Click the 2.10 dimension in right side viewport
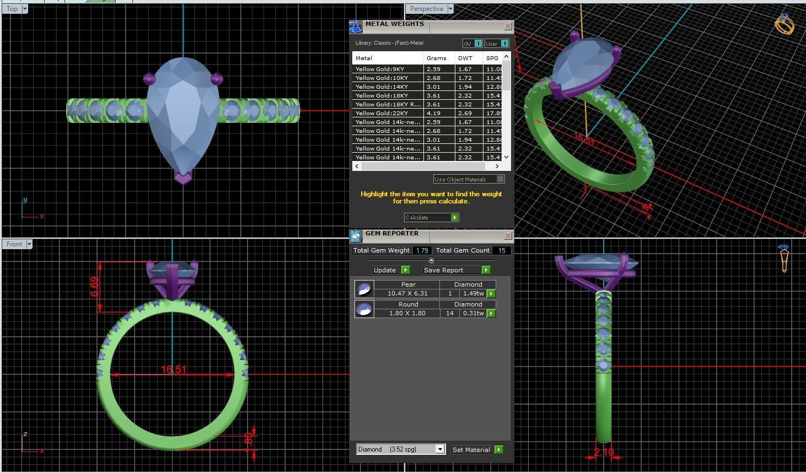Image resolution: width=806 pixels, height=473 pixels. point(603,452)
